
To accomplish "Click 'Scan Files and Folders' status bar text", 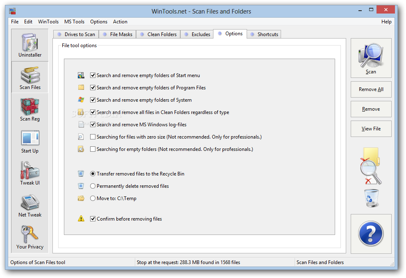I will click(320, 262).
